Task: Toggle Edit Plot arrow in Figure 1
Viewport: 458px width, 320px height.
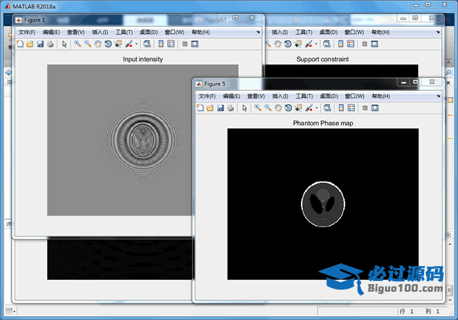Action: tap(64, 44)
